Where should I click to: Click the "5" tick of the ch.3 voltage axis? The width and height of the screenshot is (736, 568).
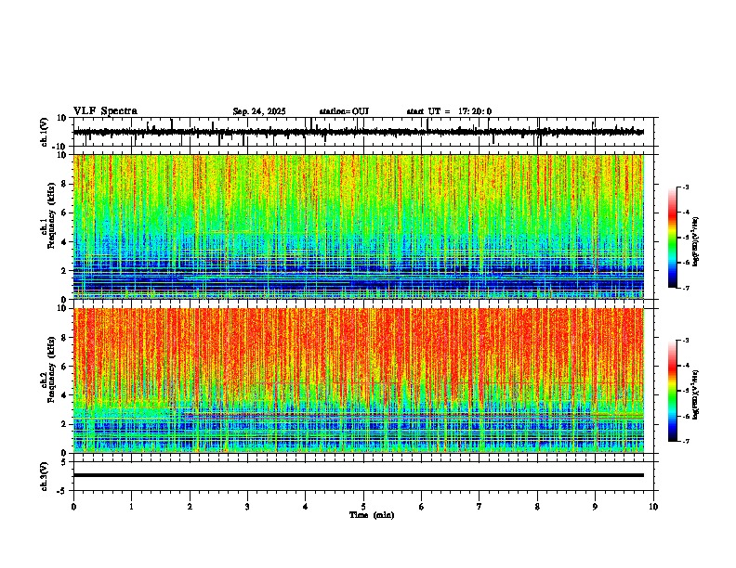point(65,461)
